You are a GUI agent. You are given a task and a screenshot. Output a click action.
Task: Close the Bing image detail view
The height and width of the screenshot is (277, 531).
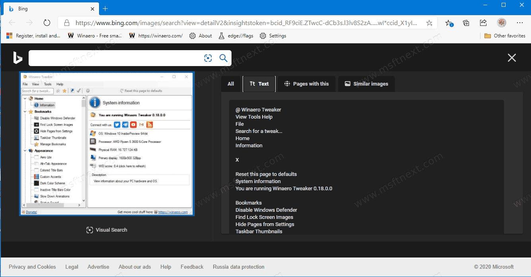512,58
